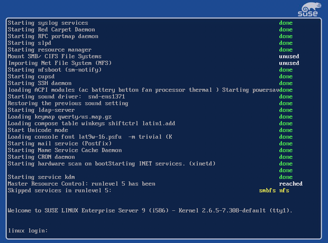Click 'Master Resource Control: runlevel 5' line
Screen dimensions: 328x243
[x=81, y=184]
